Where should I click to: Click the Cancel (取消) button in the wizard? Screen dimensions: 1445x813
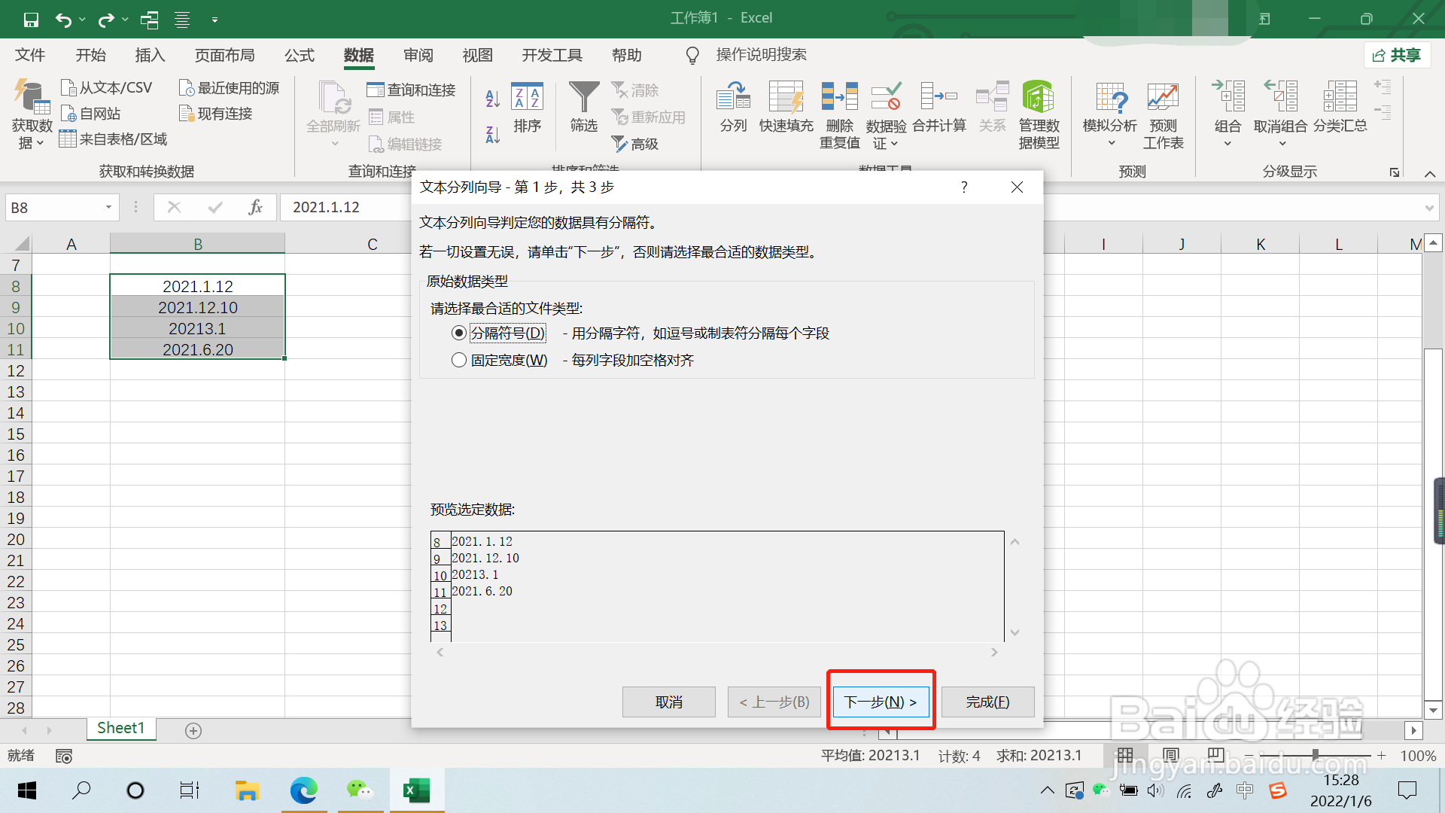point(668,702)
